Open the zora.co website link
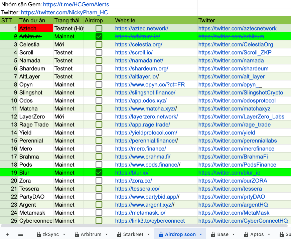This screenshot has height=239, width=291. [x=133, y=181]
